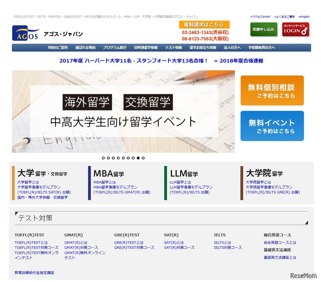The image size is (321, 282).
Task: Open the オンラインサービス LOGIN button
Action: (x=296, y=30)
